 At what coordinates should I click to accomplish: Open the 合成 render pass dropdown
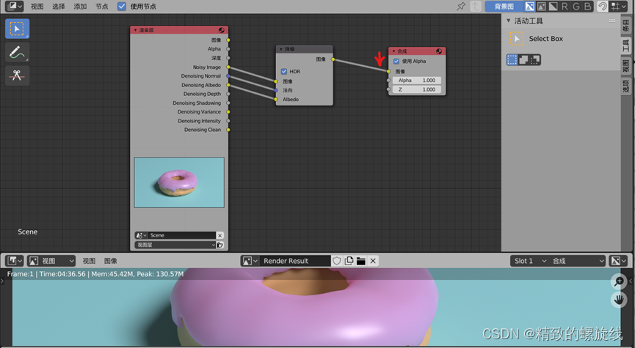tap(578, 261)
